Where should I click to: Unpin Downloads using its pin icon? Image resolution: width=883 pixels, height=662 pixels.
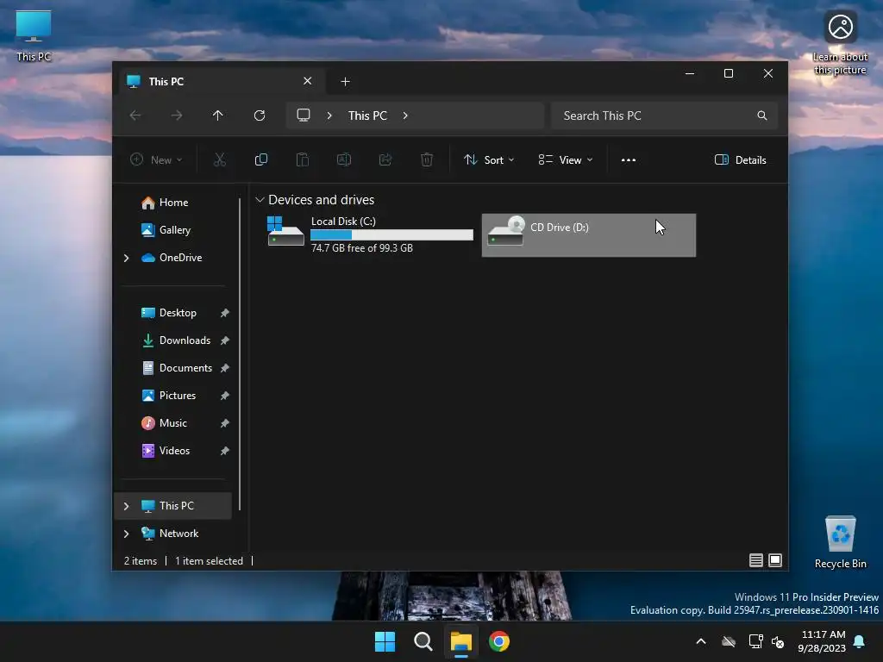pyautogui.click(x=225, y=340)
